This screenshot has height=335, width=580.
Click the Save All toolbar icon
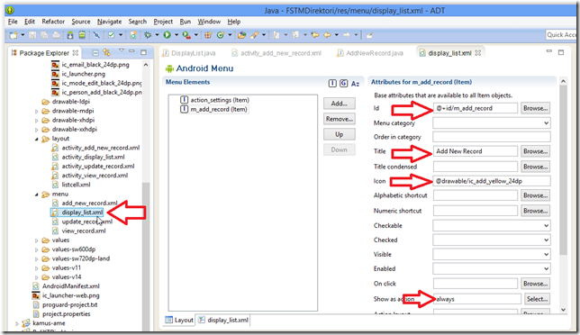[44, 35]
